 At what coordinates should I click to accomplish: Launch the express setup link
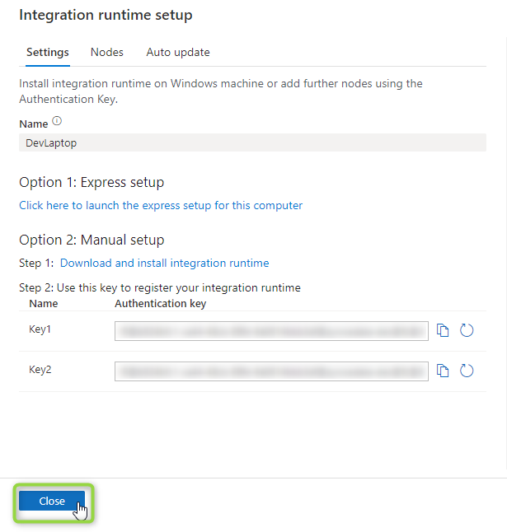click(x=161, y=205)
